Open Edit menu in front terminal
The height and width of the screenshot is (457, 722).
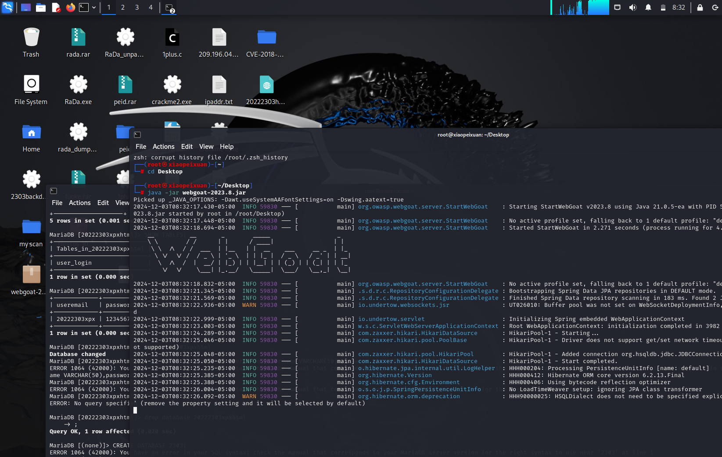click(x=187, y=147)
